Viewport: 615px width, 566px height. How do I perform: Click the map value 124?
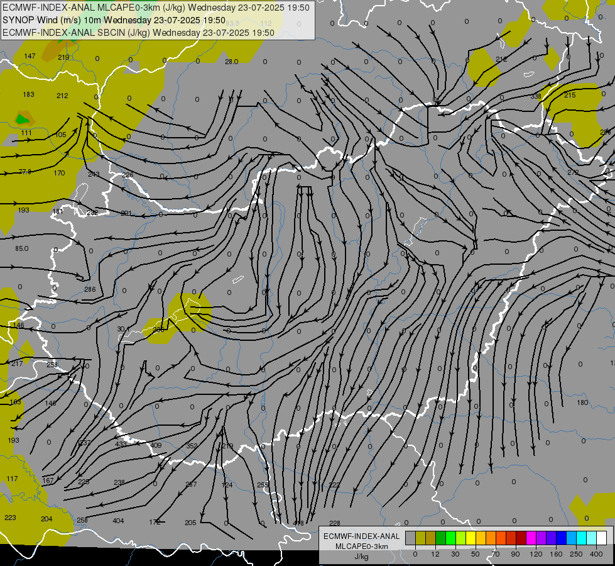pyautogui.click(x=227, y=485)
